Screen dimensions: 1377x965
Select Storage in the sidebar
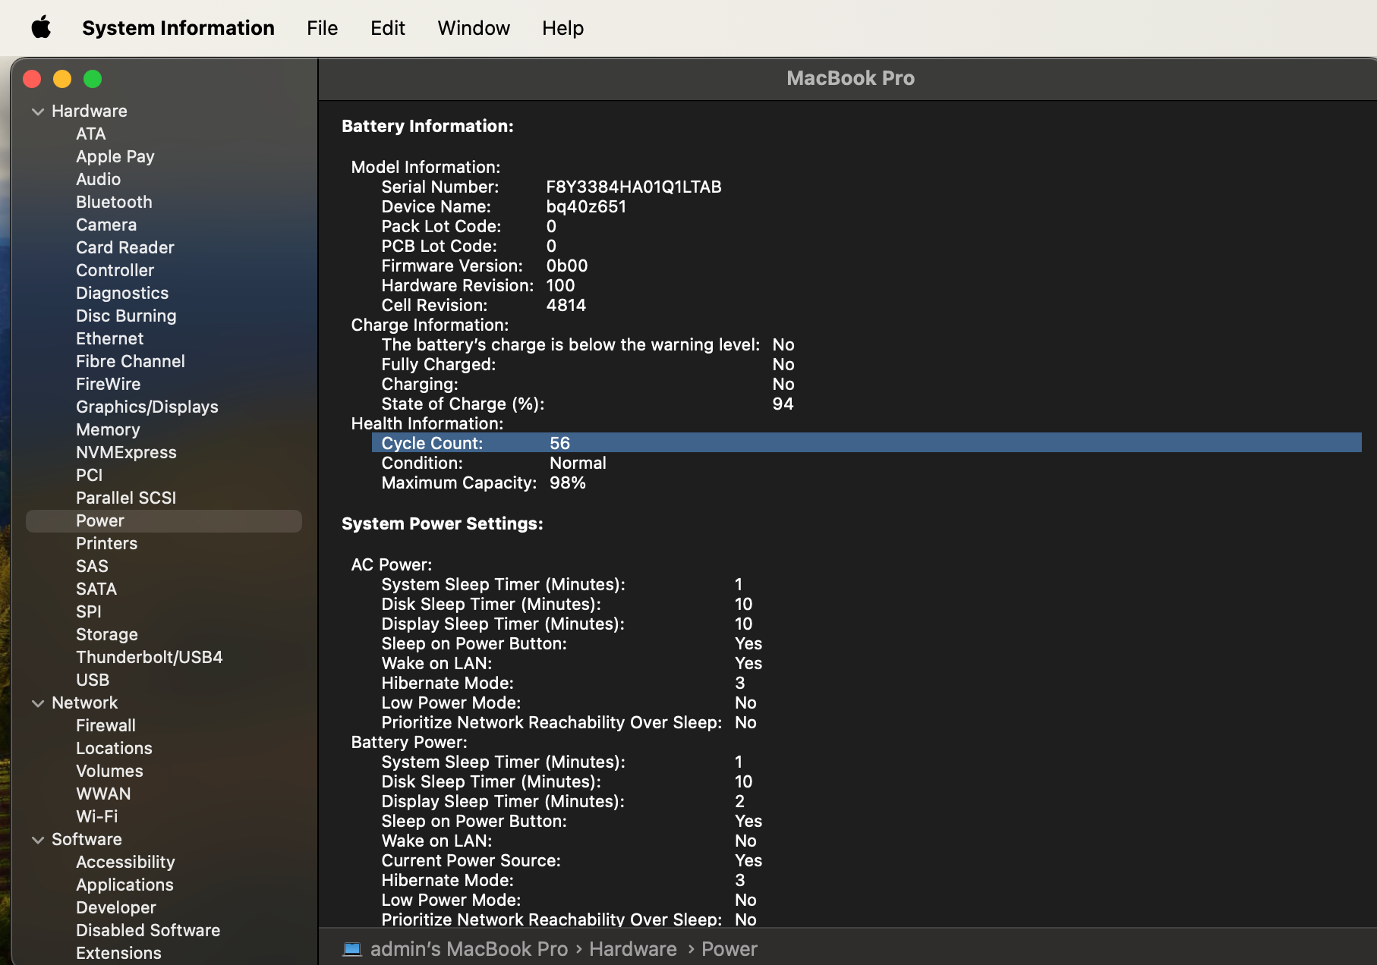coord(106,634)
